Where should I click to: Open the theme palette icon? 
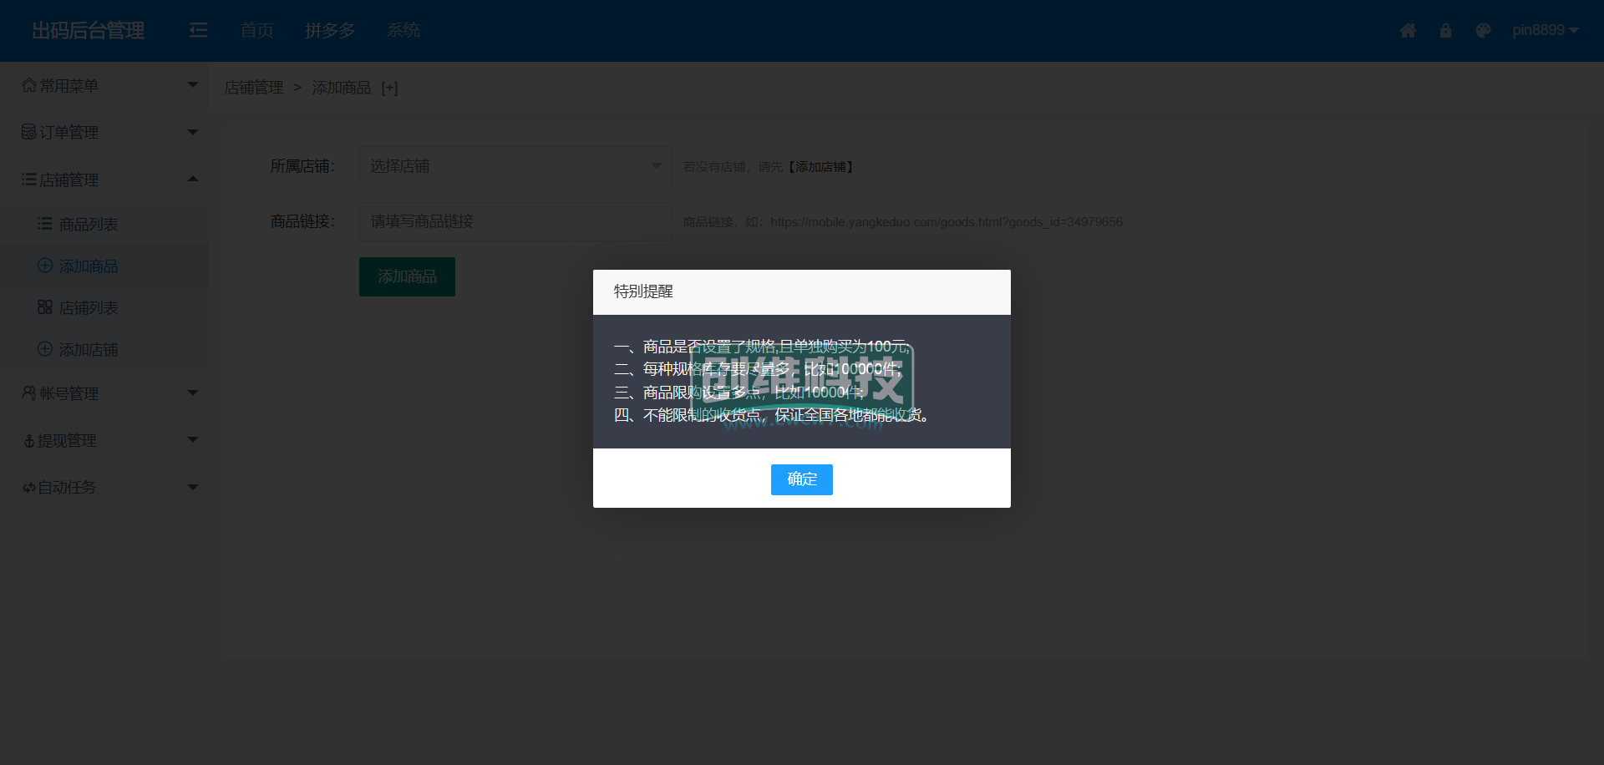(x=1483, y=31)
